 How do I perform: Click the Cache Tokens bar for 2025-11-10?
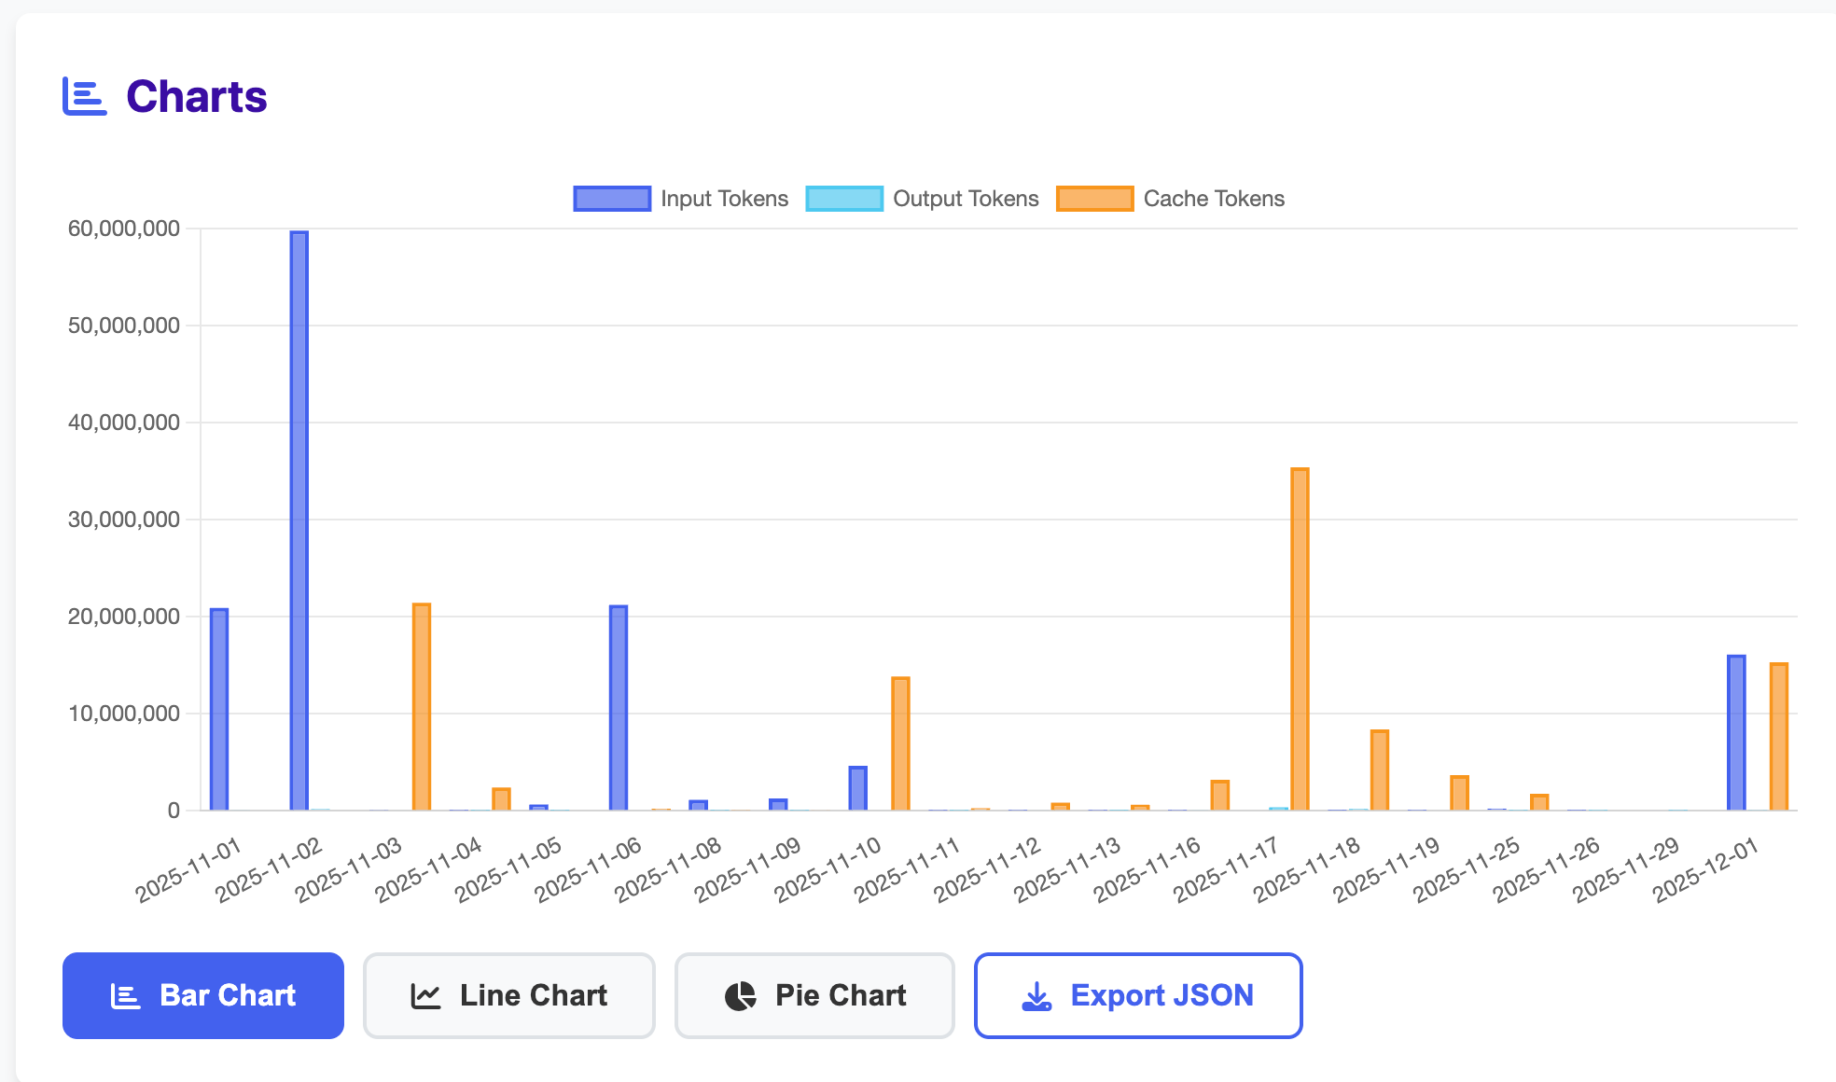900,743
